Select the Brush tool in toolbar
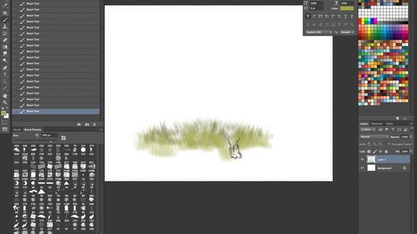417x234 pixels. coord(5,19)
